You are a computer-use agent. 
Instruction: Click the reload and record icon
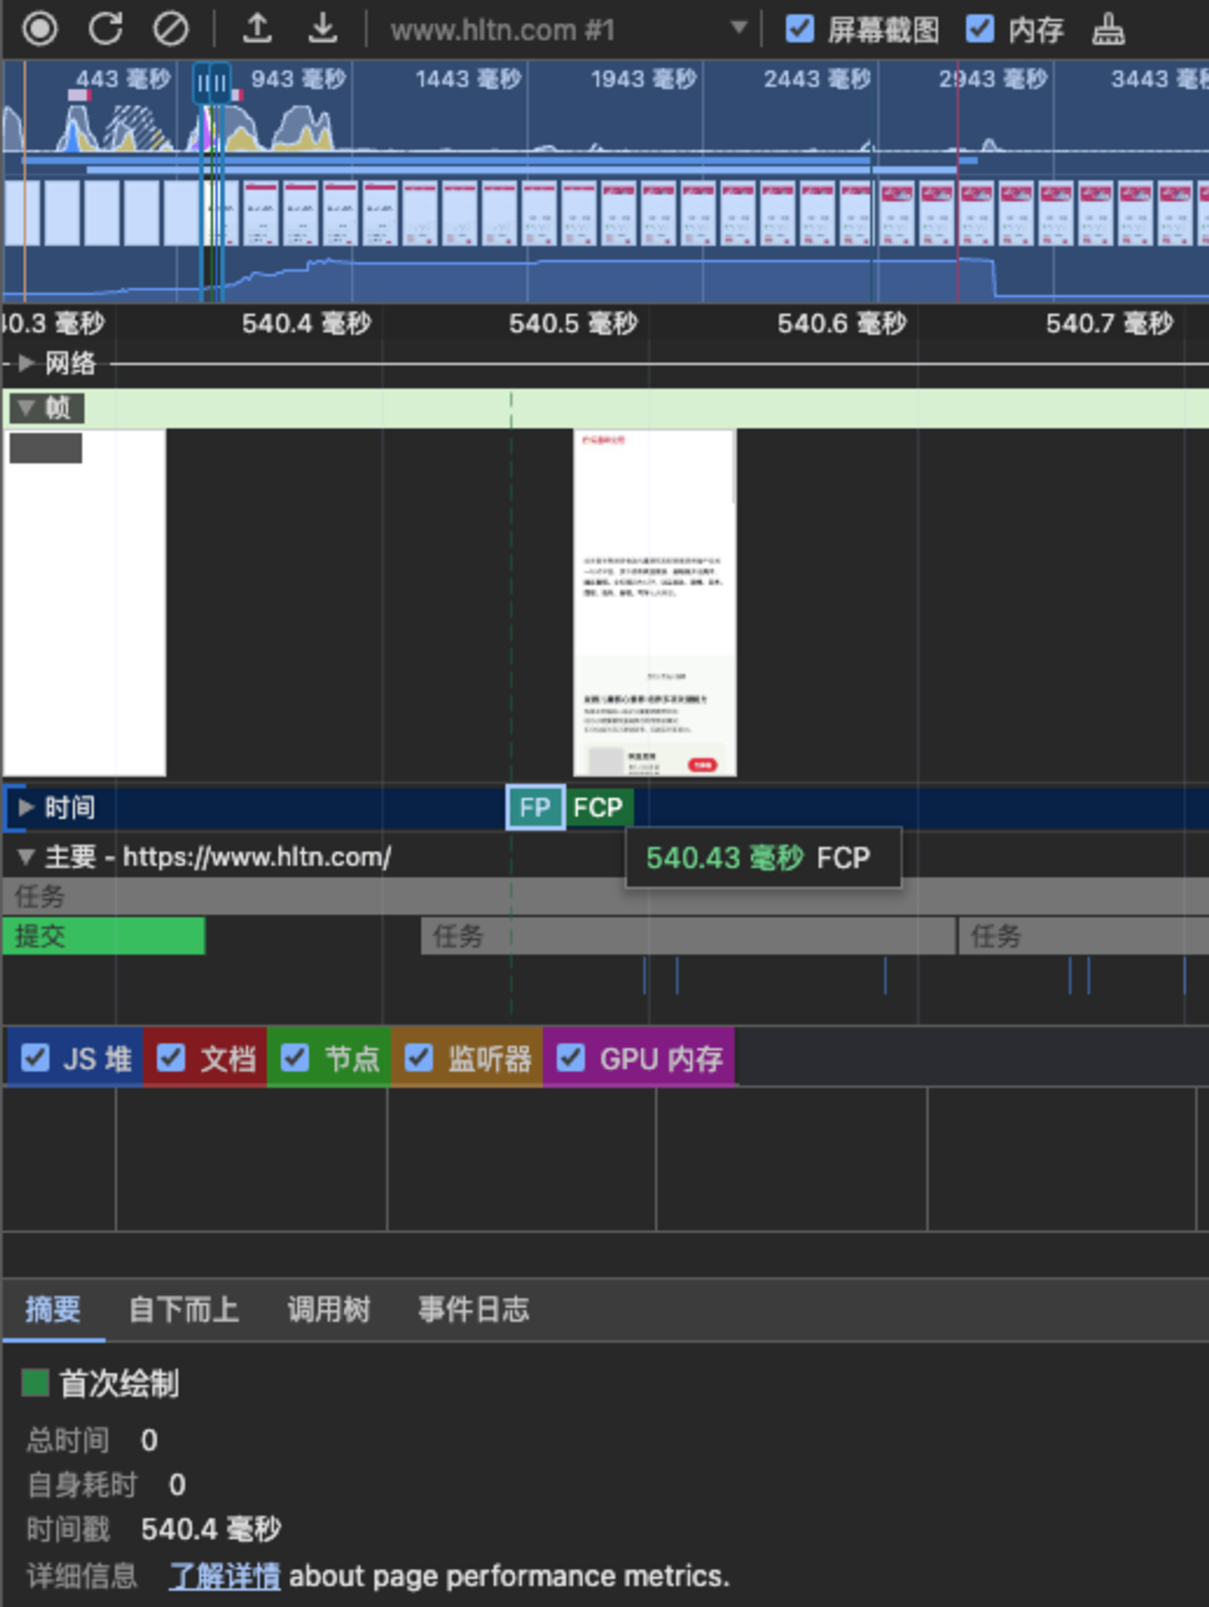coord(105,30)
